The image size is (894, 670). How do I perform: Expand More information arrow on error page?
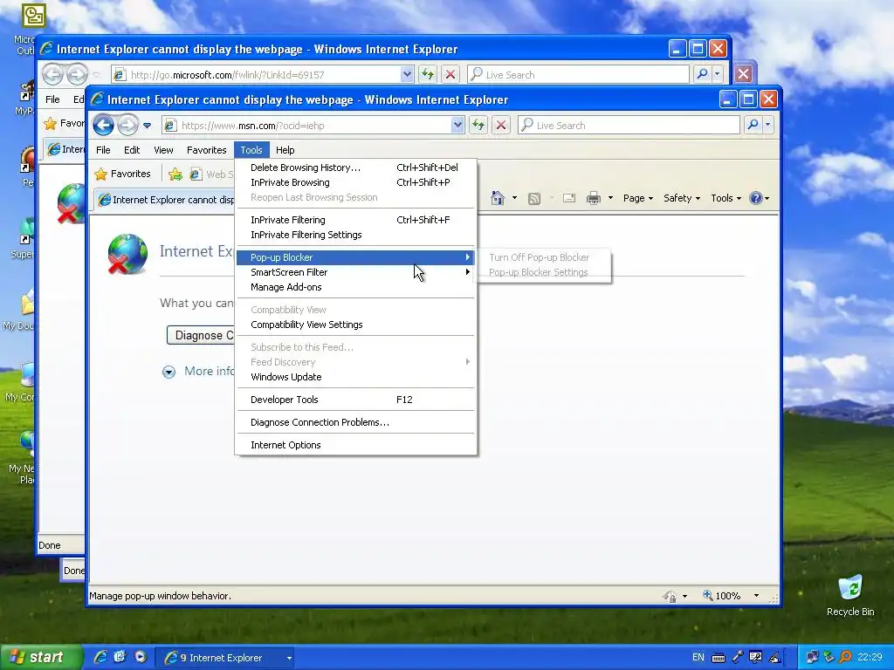click(168, 372)
